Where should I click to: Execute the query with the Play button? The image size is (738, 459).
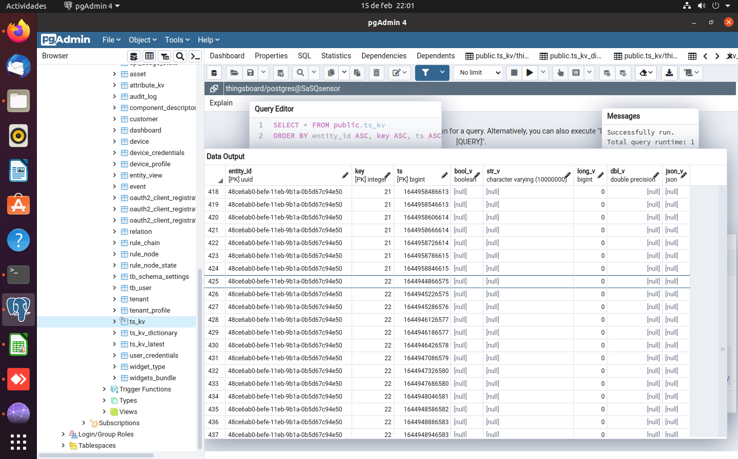[x=529, y=72]
